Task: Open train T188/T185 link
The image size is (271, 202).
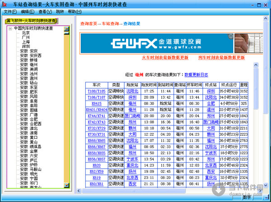Action: [97, 91]
